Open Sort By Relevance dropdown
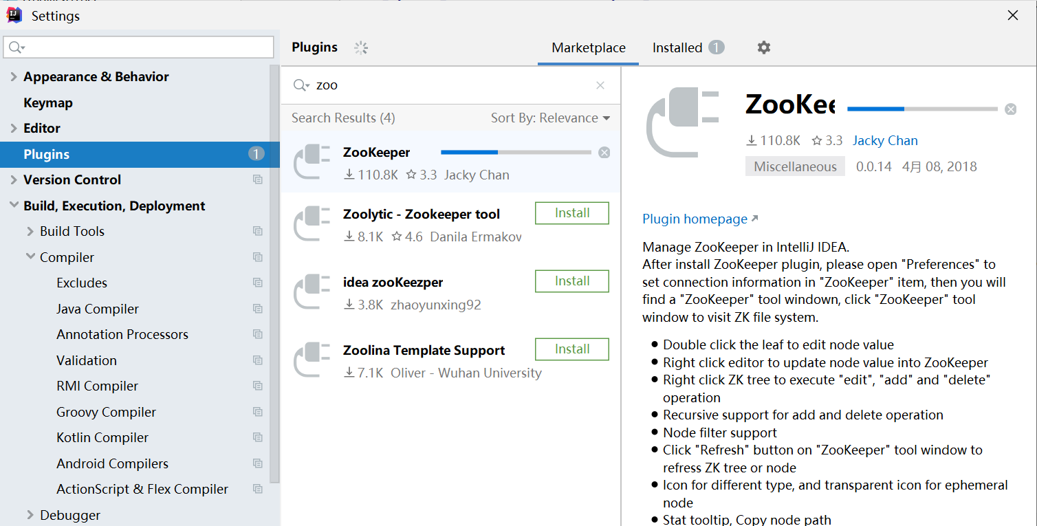1037x526 pixels. click(x=550, y=118)
